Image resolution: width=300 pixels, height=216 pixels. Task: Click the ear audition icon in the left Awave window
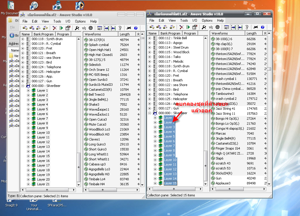point(120,28)
